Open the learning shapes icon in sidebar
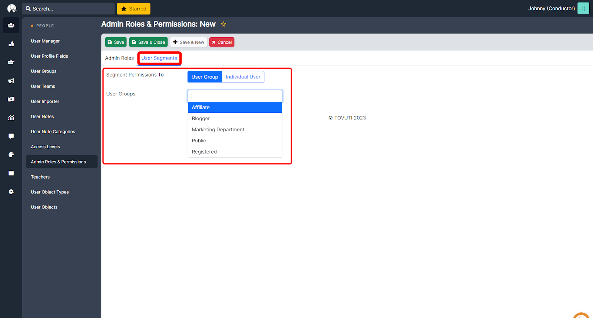The height and width of the screenshot is (318, 593). click(x=11, y=44)
